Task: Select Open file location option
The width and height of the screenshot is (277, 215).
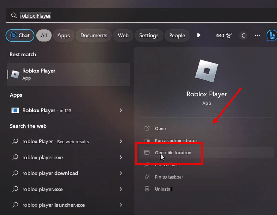Action: [173, 152]
